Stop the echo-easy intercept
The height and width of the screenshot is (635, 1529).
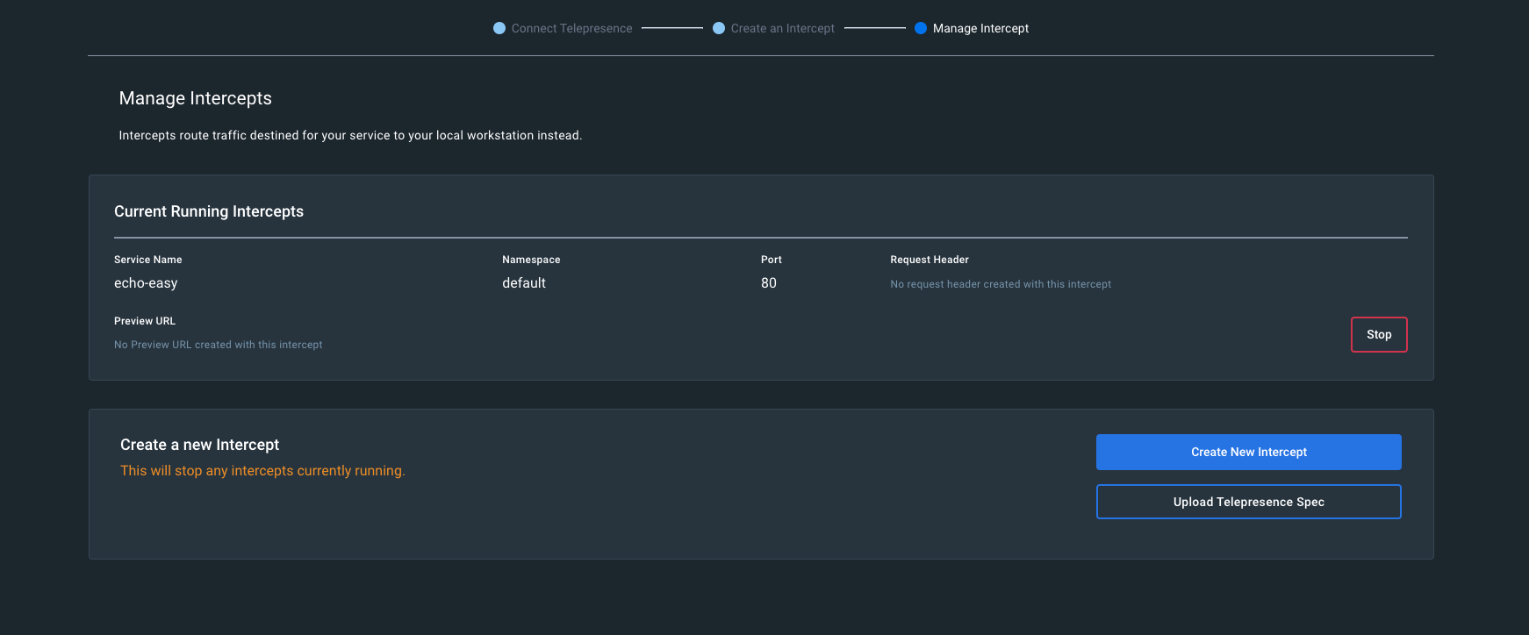click(x=1378, y=334)
